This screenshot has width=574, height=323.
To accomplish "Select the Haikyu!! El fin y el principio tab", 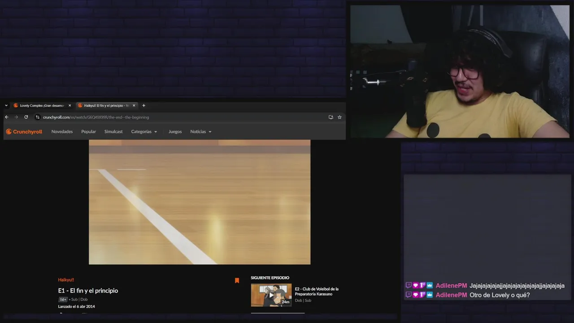I will 104,105.
